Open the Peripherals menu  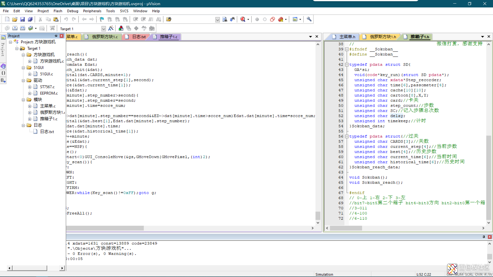point(92,11)
